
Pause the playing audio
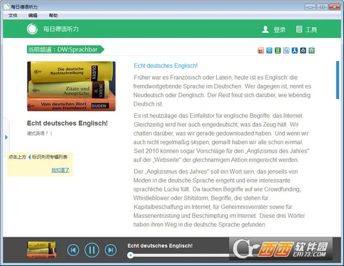click(92, 250)
